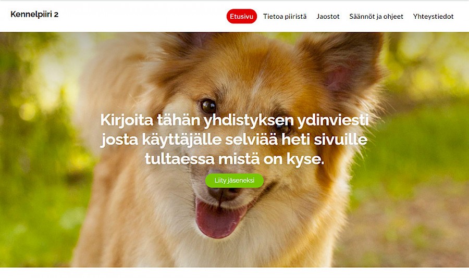Click the hero headline text
469x278 pixels.
(234, 140)
